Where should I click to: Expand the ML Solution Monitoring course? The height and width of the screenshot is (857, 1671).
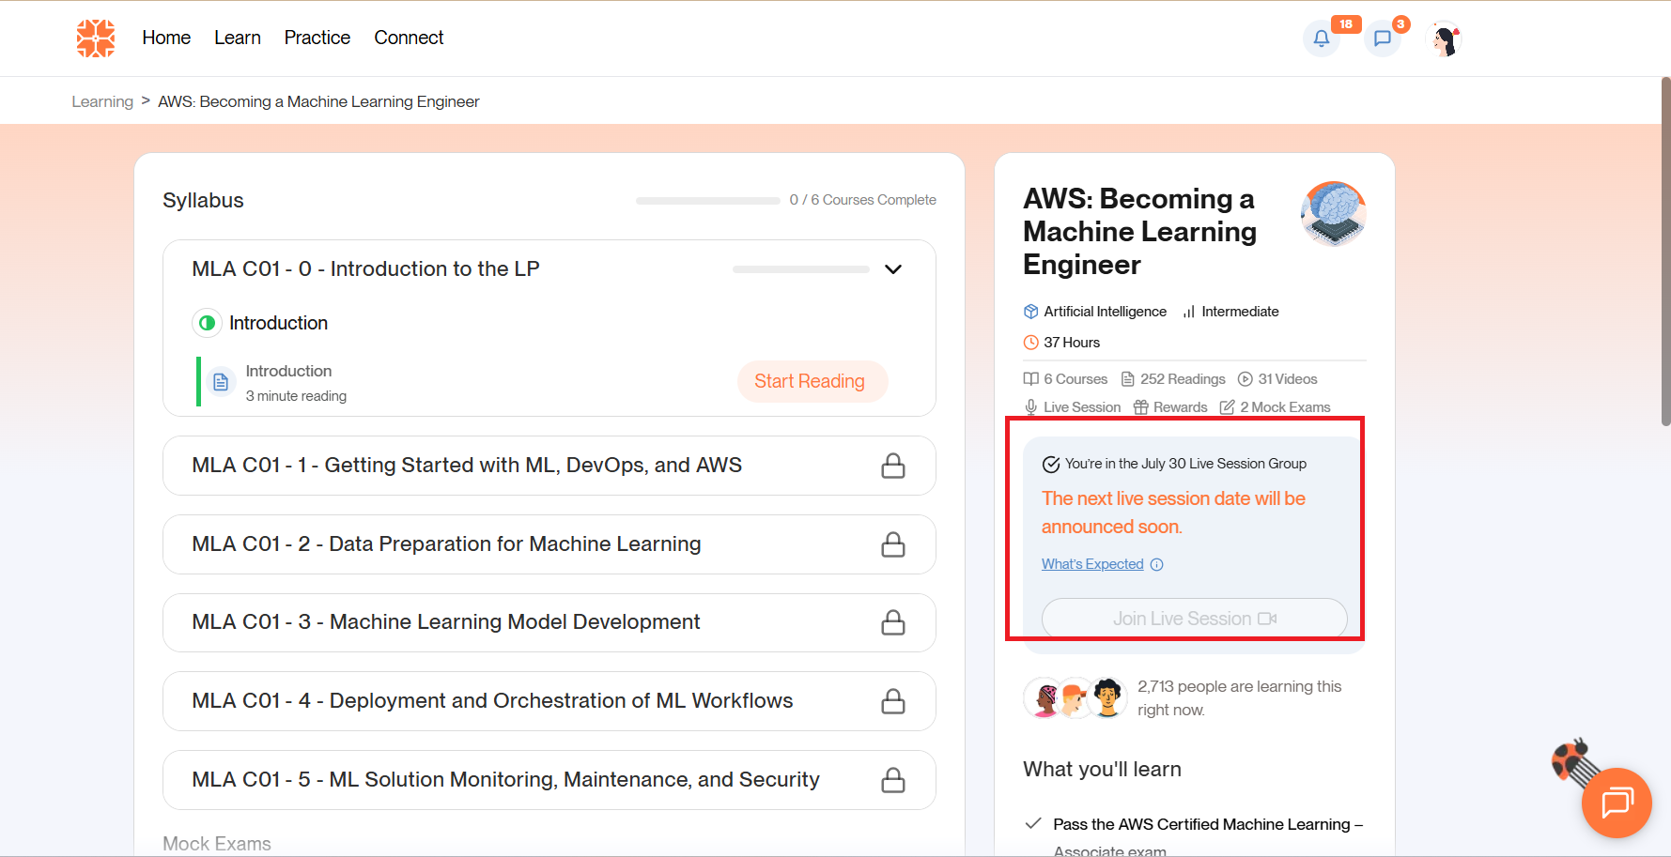[549, 779]
